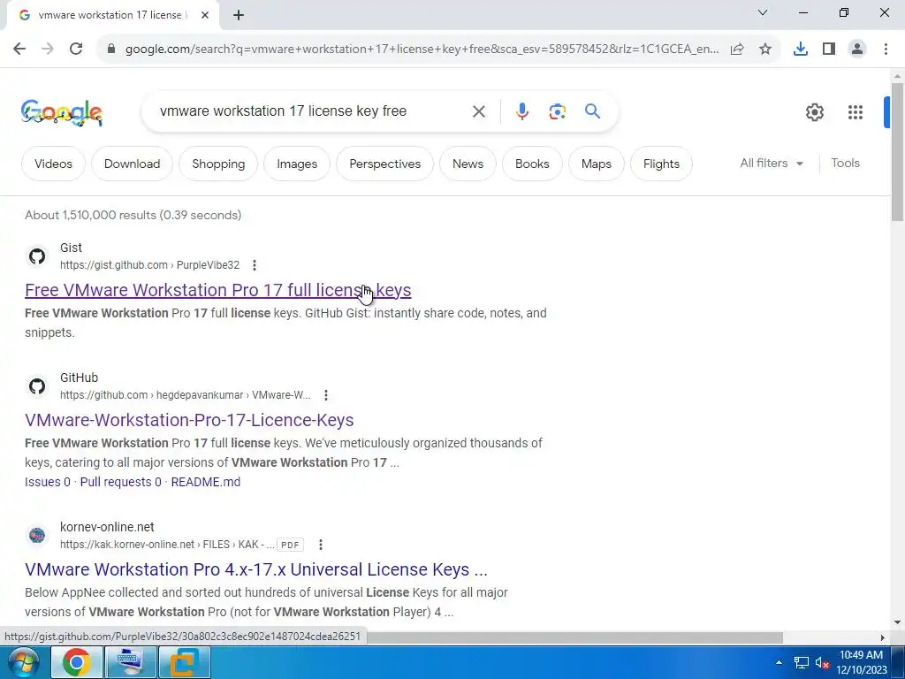Reload the page with the refresh icon
The image size is (905, 679).
point(76,49)
